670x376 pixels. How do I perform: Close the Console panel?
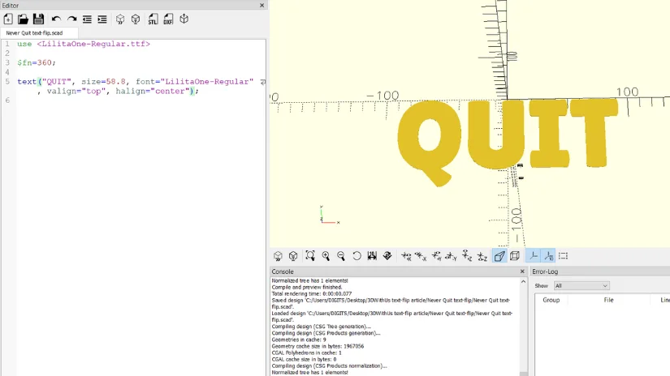point(522,271)
